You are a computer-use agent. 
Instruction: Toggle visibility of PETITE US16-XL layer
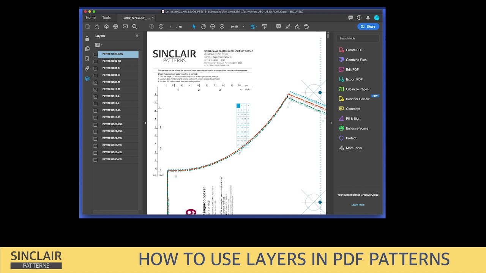95,111
